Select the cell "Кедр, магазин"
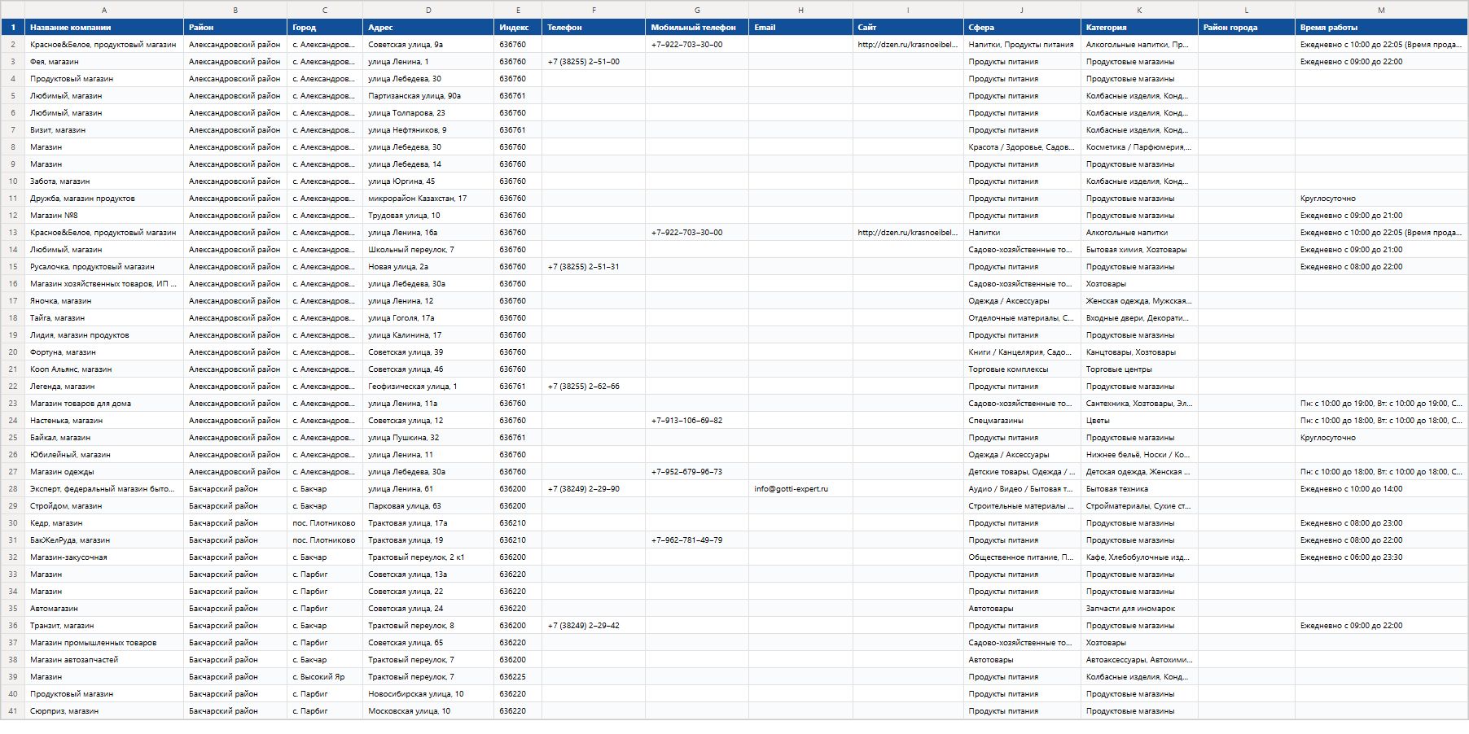The image size is (1469, 734). click(x=104, y=523)
